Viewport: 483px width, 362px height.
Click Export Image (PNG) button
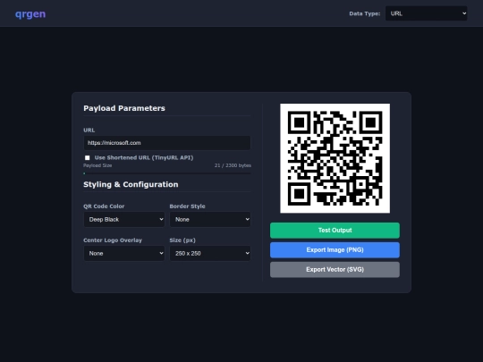335,250
